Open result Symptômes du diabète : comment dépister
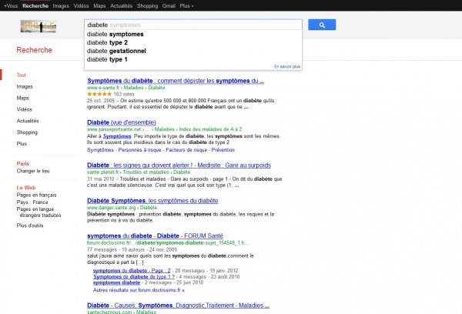The width and height of the screenshot is (462, 314). click(176, 81)
